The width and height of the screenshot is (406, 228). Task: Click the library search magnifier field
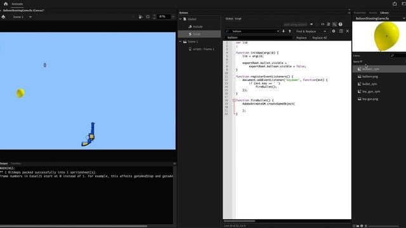pyautogui.click(x=398, y=56)
